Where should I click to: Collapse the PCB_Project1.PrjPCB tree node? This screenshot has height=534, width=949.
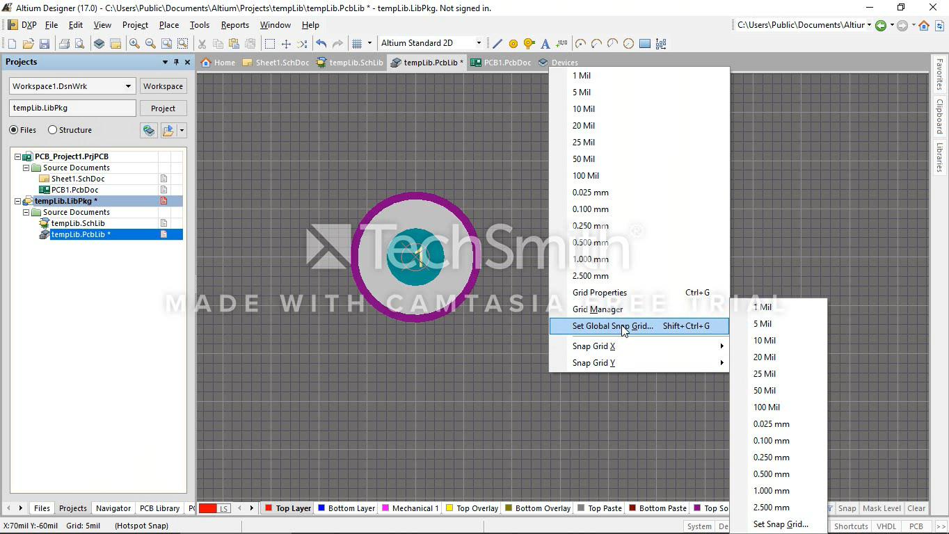click(x=18, y=156)
